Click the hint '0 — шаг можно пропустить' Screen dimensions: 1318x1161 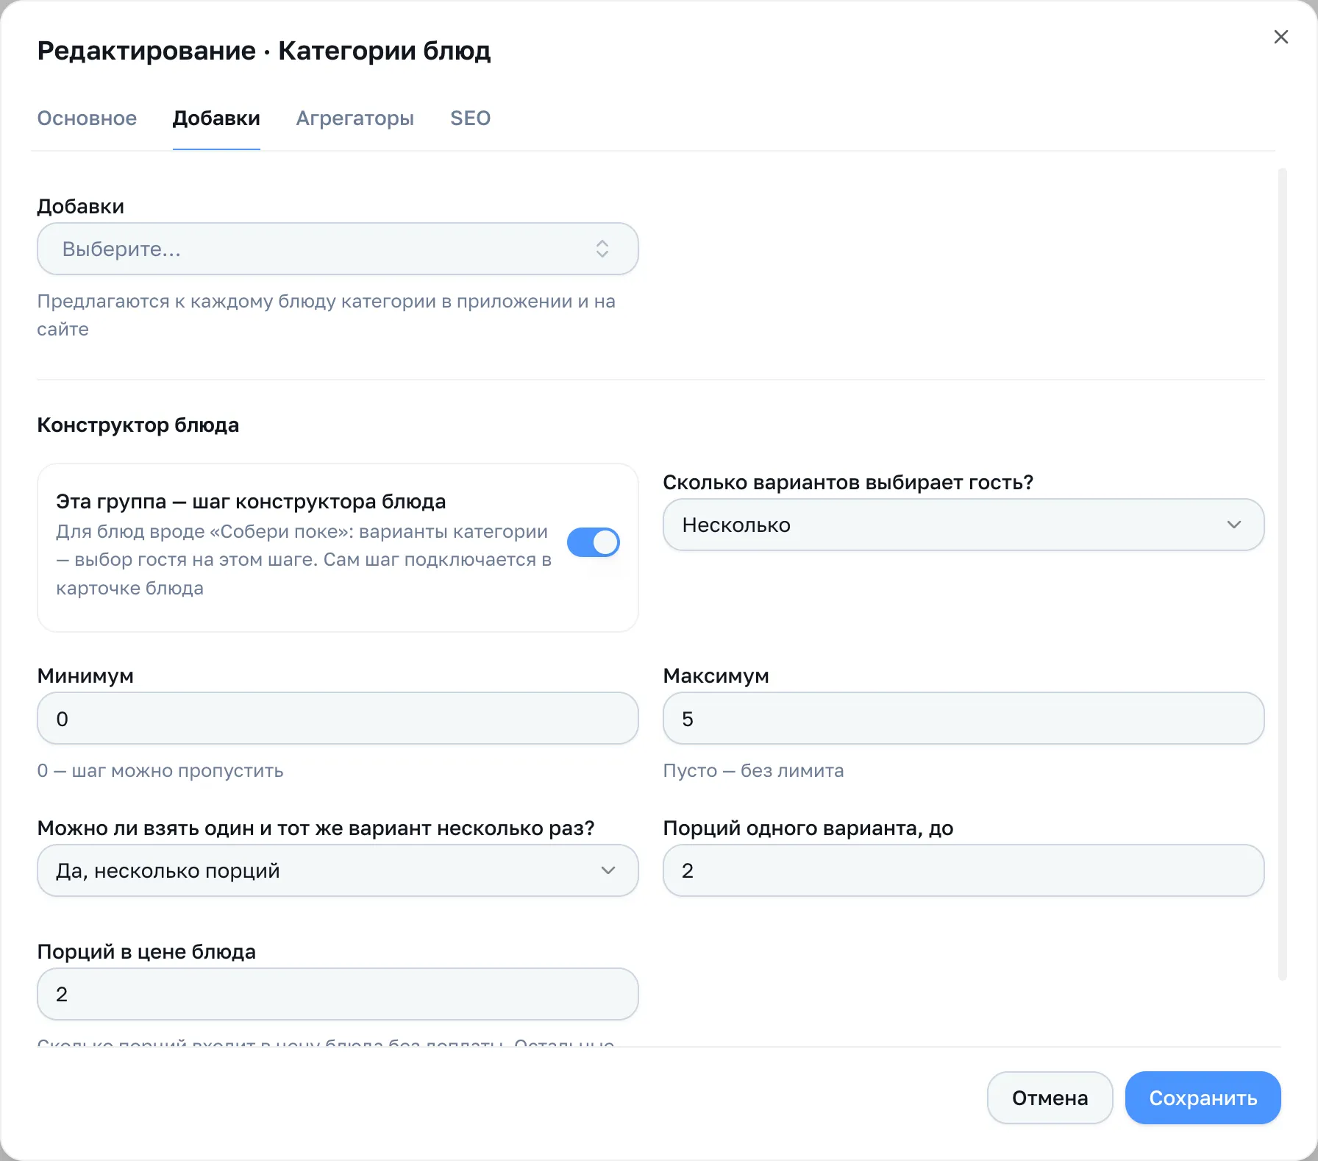(x=160, y=770)
